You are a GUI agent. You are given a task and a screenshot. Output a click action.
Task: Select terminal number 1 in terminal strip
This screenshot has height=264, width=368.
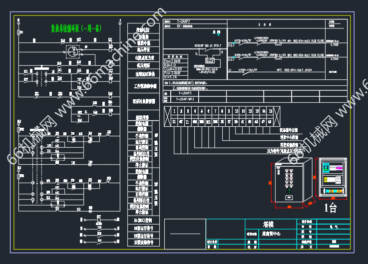point(174,111)
